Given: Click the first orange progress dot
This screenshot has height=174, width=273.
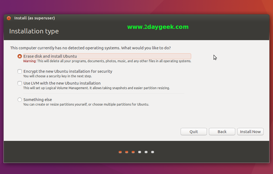Looking at the screenshot, I should click(x=120, y=152).
